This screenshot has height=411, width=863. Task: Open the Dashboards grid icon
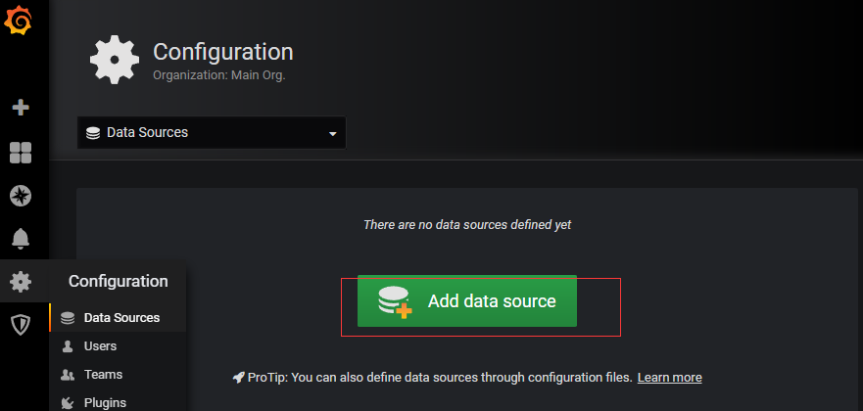click(21, 152)
